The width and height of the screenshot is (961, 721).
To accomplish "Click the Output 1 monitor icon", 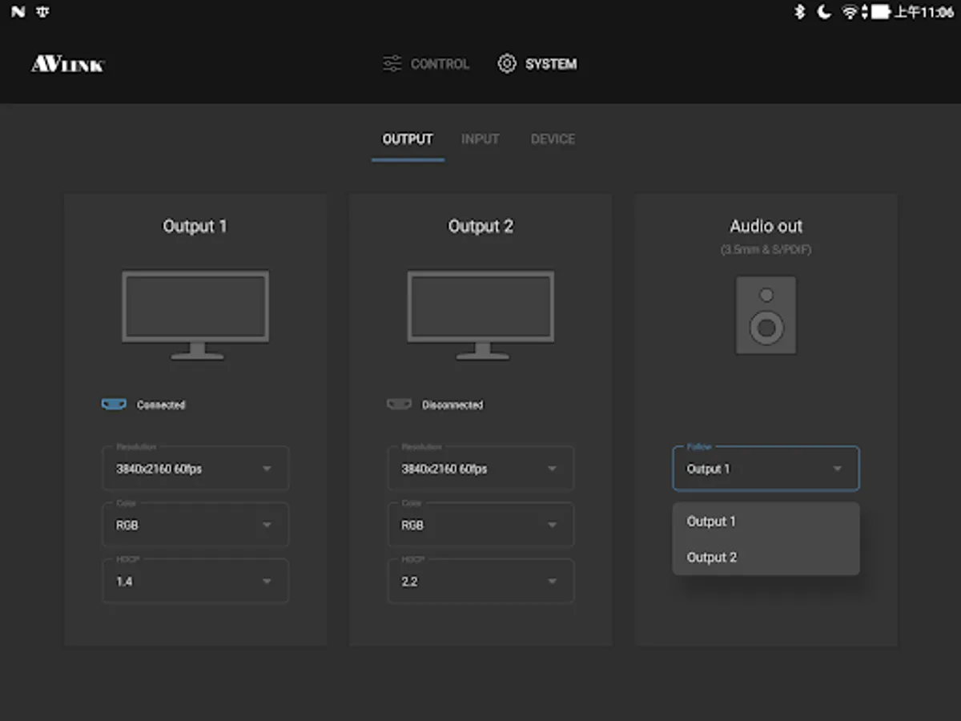I will tap(195, 314).
